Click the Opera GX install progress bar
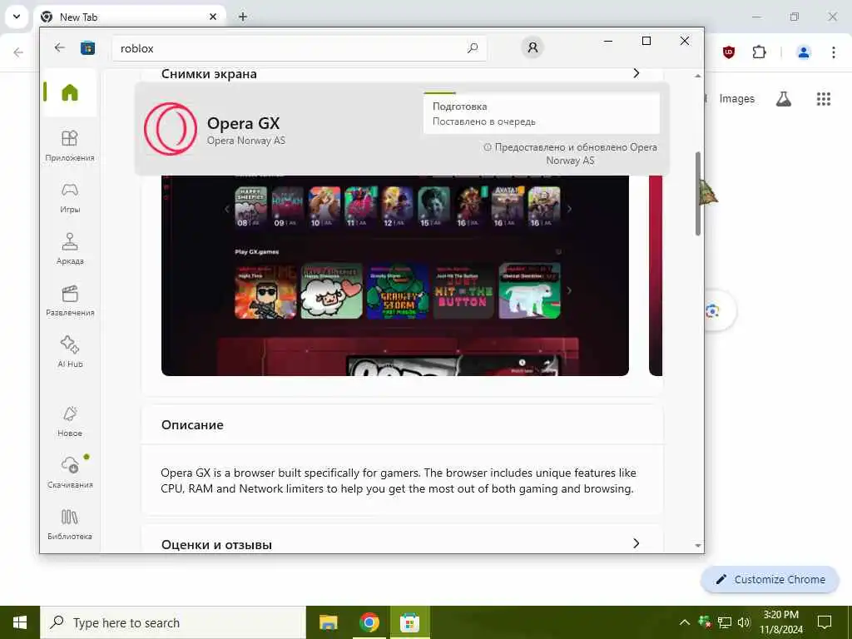The height and width of the screenshot is (639, 852). point(541,93)
